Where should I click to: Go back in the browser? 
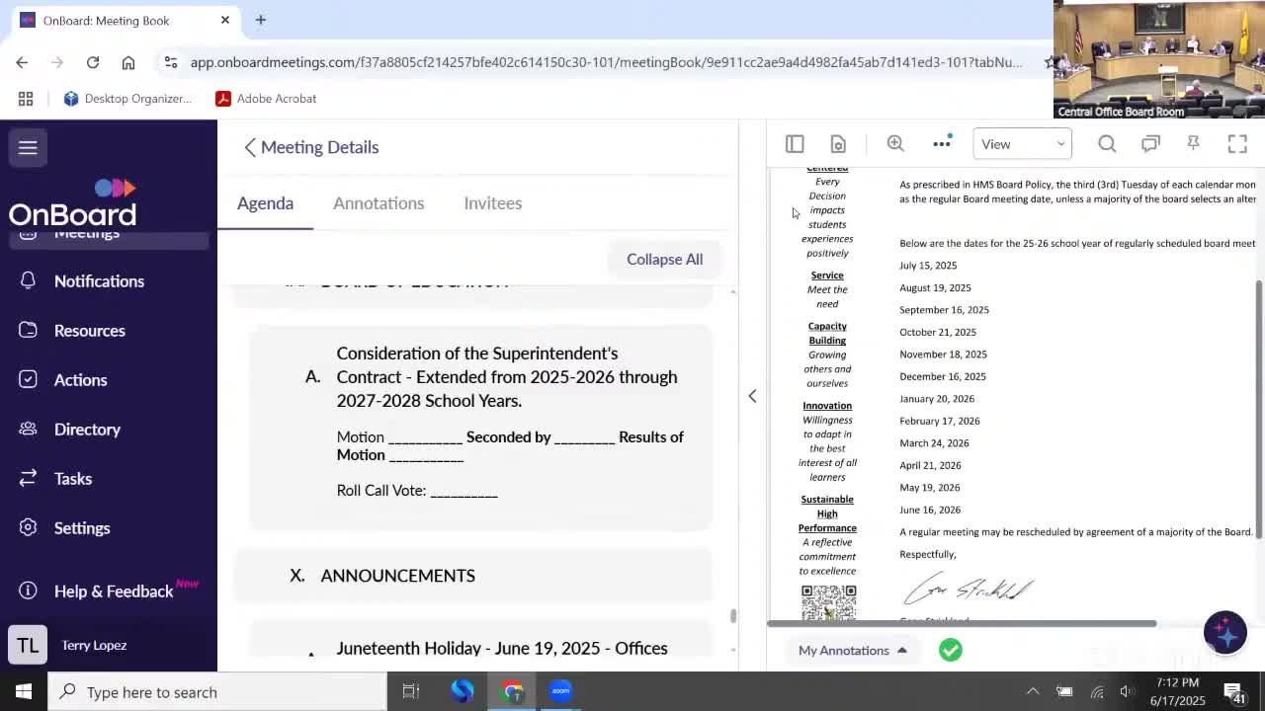[x=22, y=62]
